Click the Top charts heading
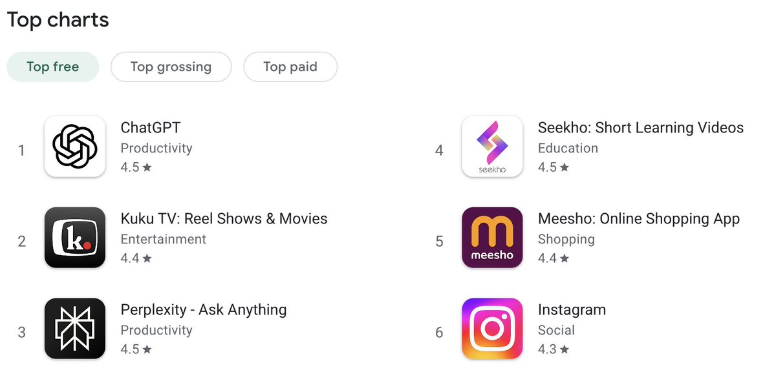This screenshot has width=776, height=383. [58, 20]
